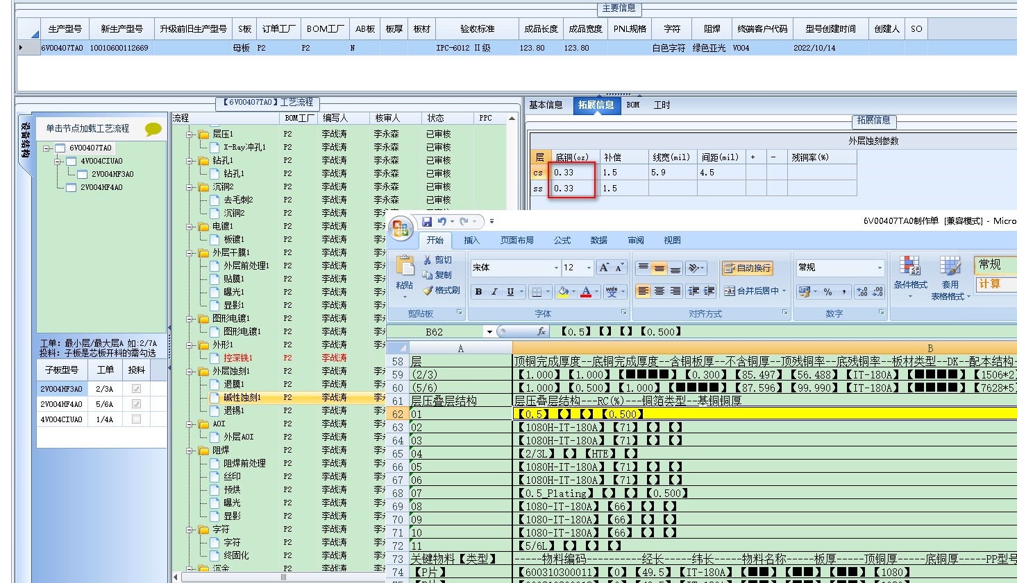Apply percent style to cell
This screenshot has width=1017, height=583.
(827, 292)
